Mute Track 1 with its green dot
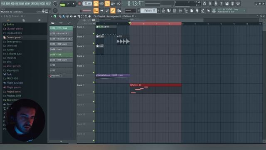The image size is (266, 150). click(x=94, y=33)
